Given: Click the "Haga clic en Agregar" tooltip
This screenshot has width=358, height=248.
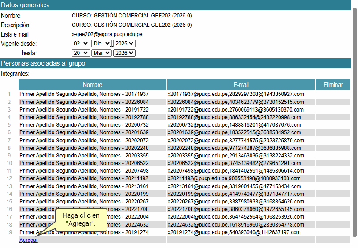Looking at the screenshot, I should [x=81, y=219].
